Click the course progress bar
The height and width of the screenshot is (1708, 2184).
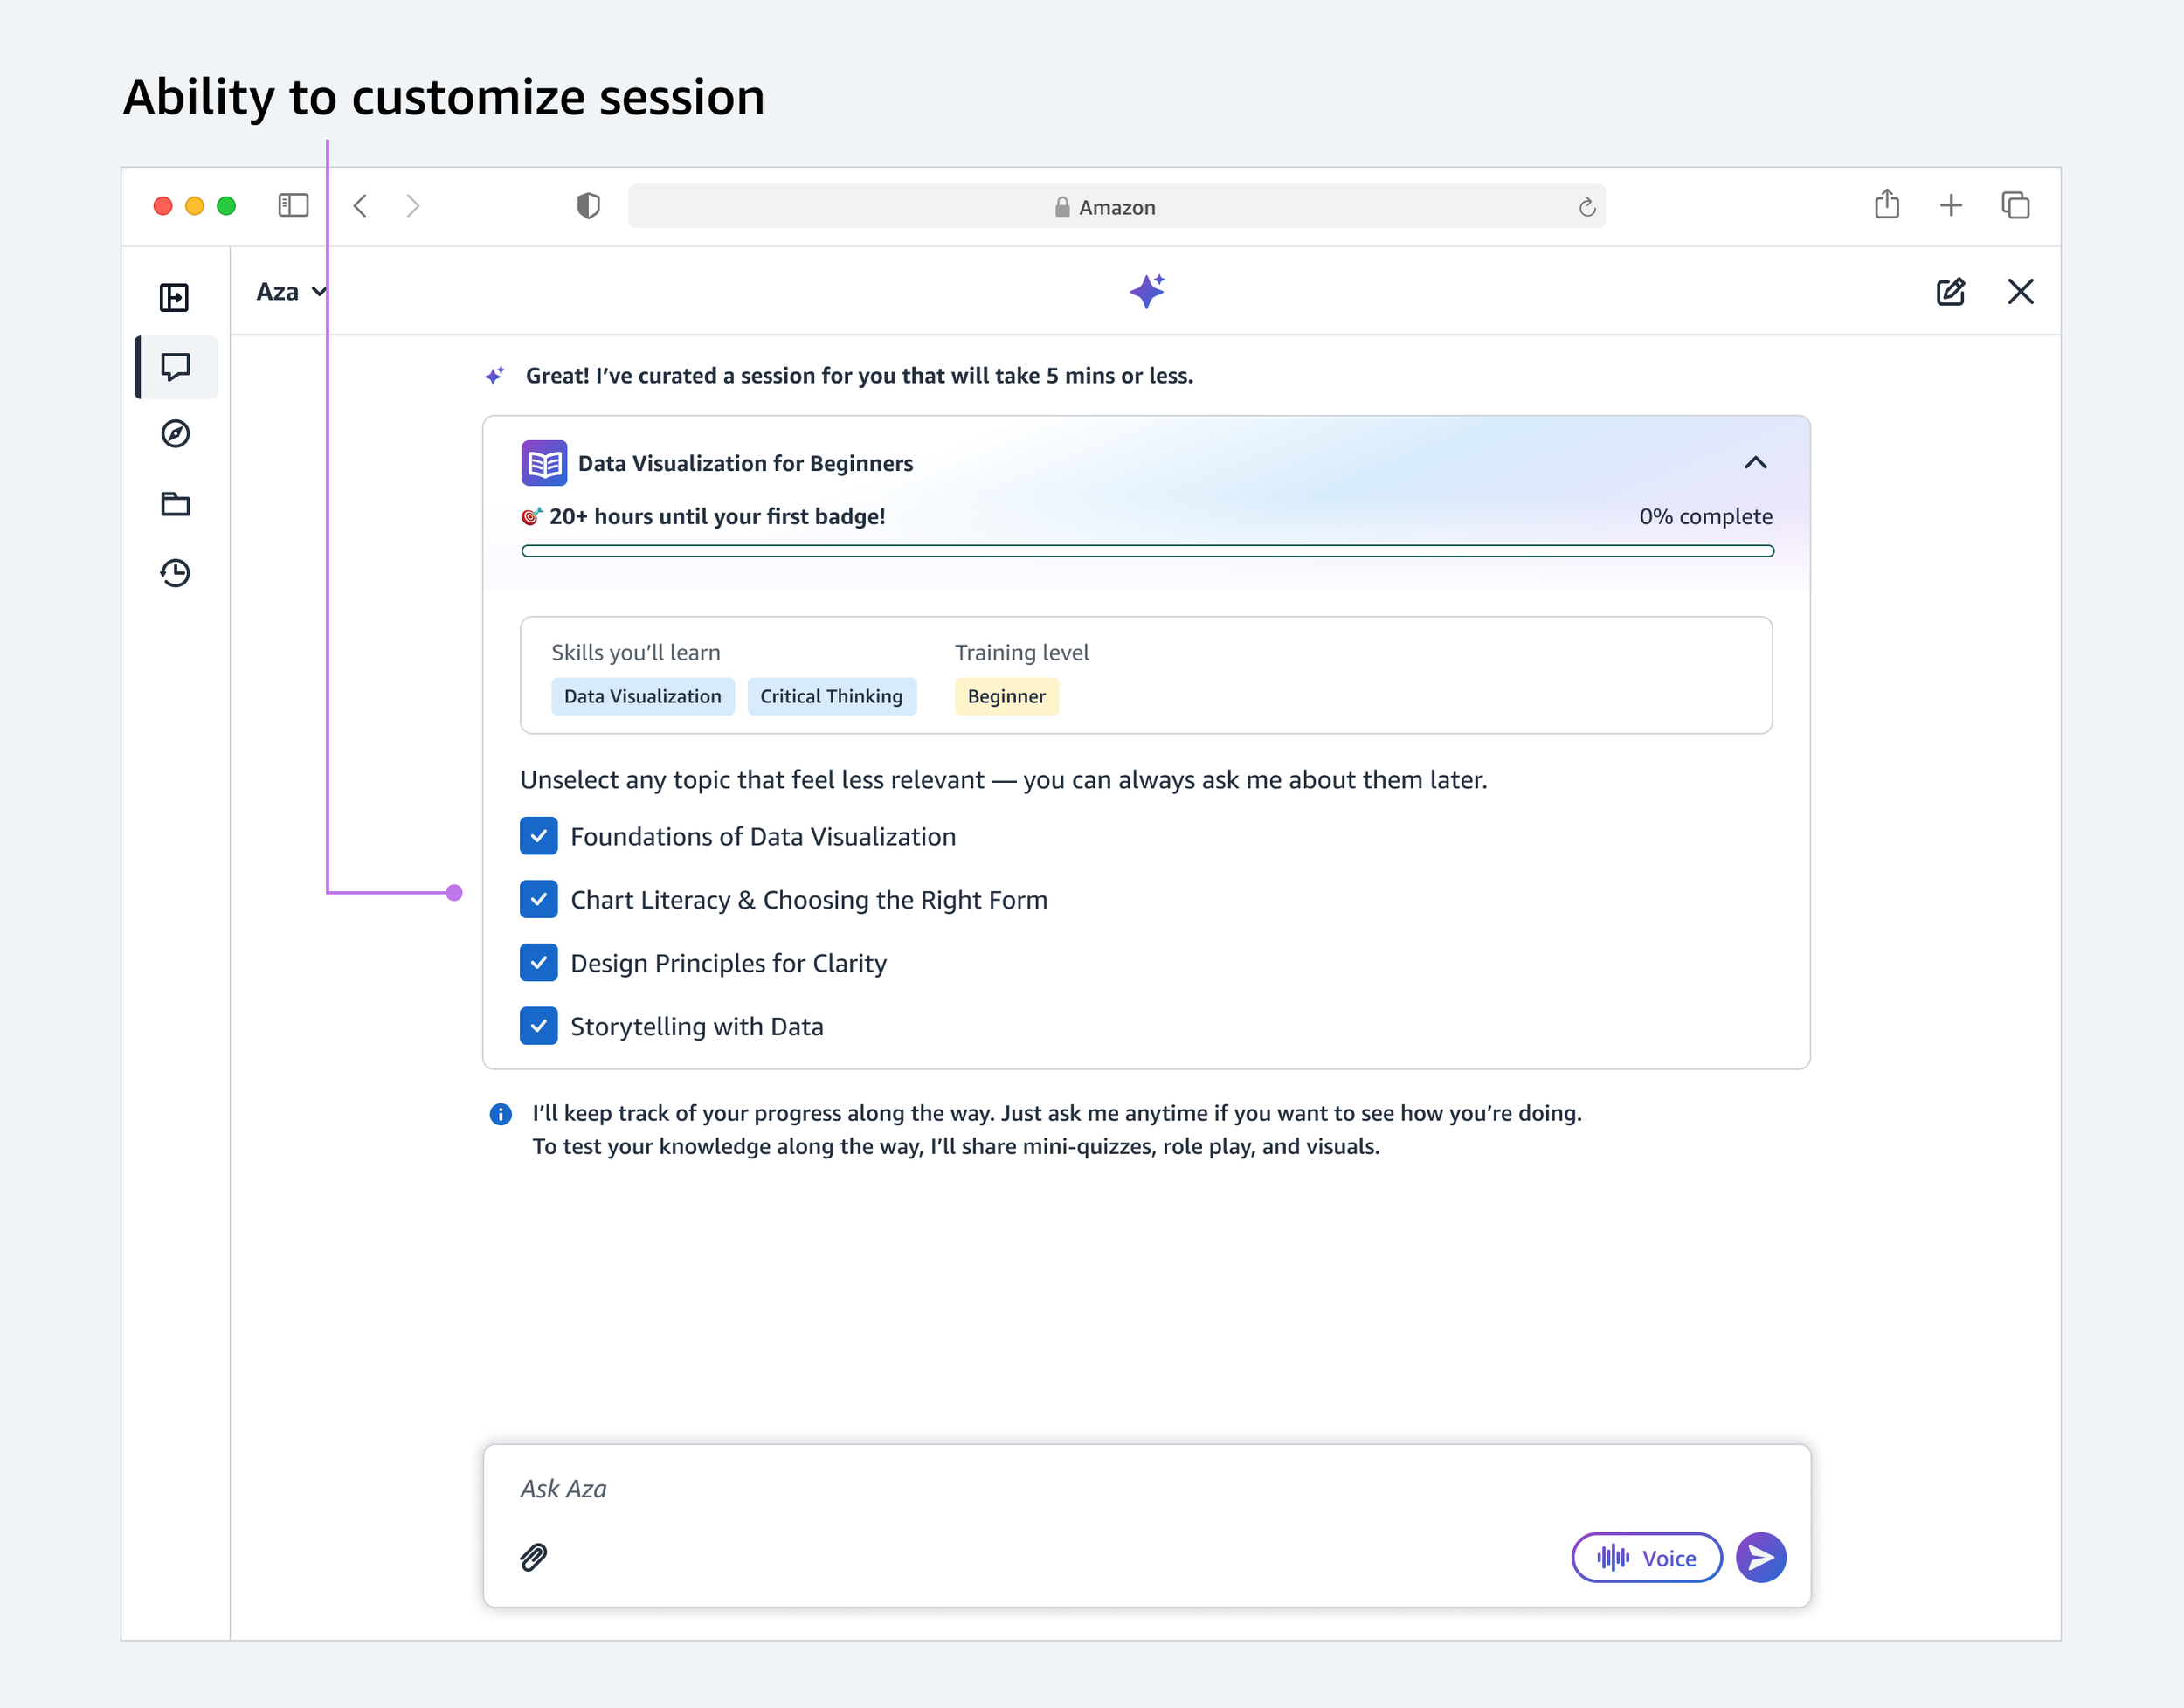click(x=1147, y=551)
